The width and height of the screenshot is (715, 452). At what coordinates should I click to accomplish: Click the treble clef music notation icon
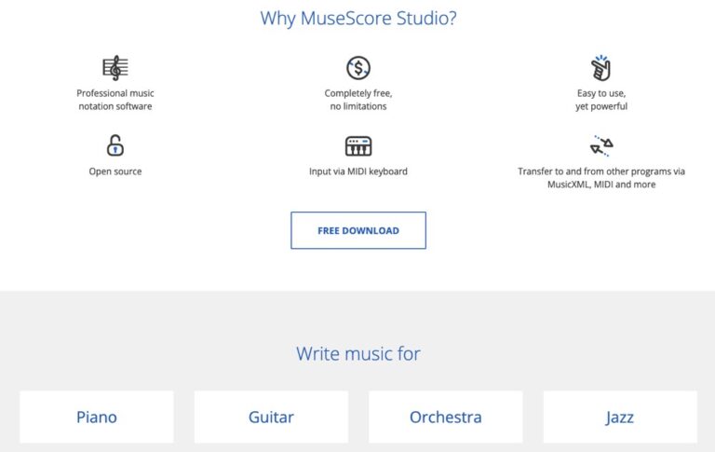tap(115, 68)
